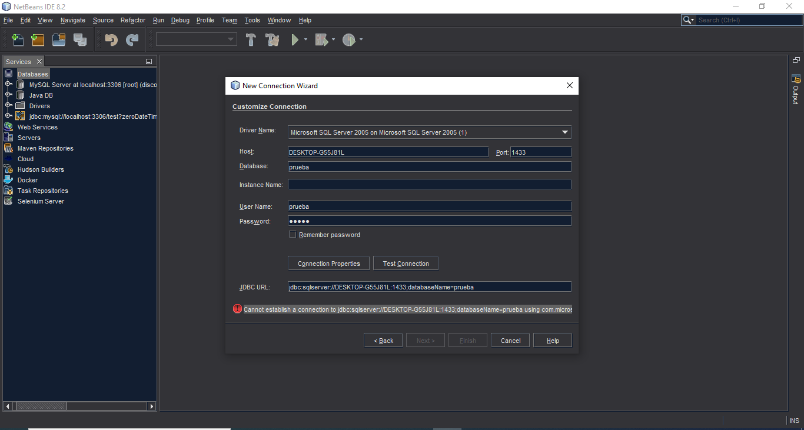This screenshot has width=804, height=430.
Task: Open the Run Project dropdown arrow
Action: pos(306,40)
